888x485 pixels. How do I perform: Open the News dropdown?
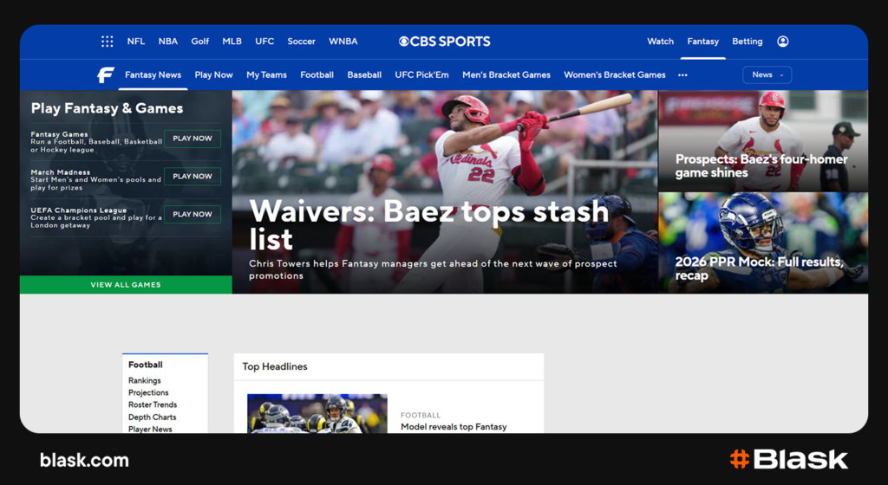click(x=767, y=74)
